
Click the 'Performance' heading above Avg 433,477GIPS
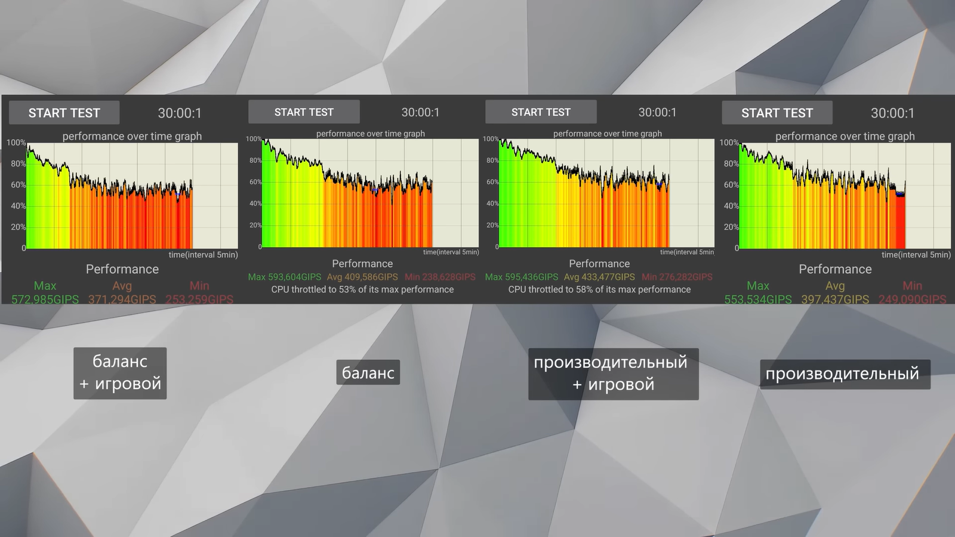tap(599, 264)
